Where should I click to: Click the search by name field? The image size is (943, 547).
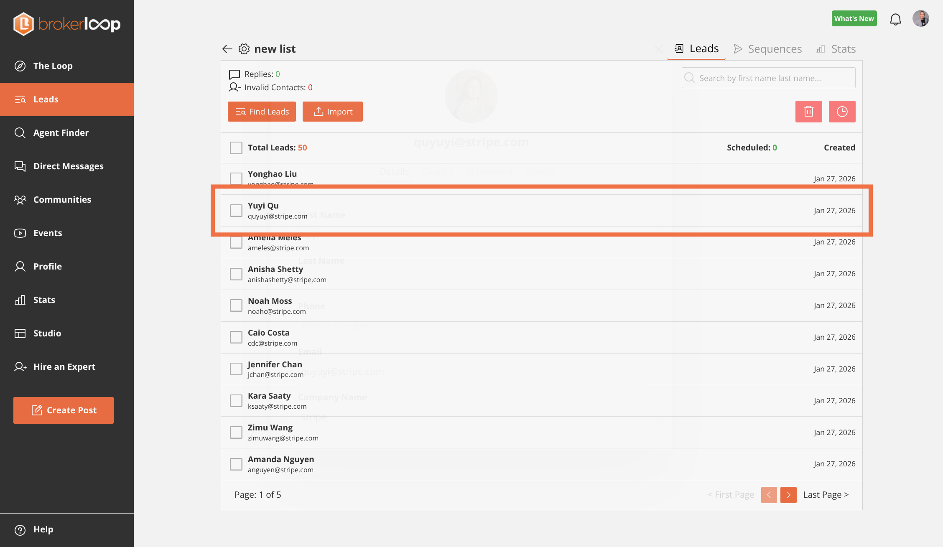click(x=768, y=78)
